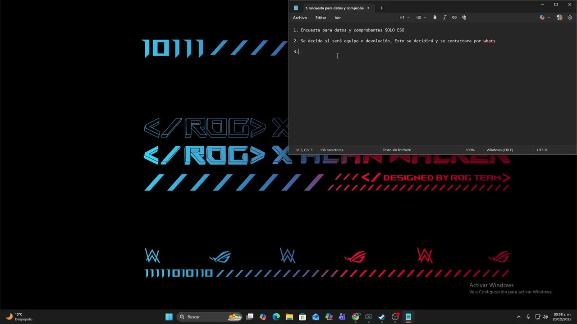Click the '136 caracteres.' status entry

click(x=332, y=150)
